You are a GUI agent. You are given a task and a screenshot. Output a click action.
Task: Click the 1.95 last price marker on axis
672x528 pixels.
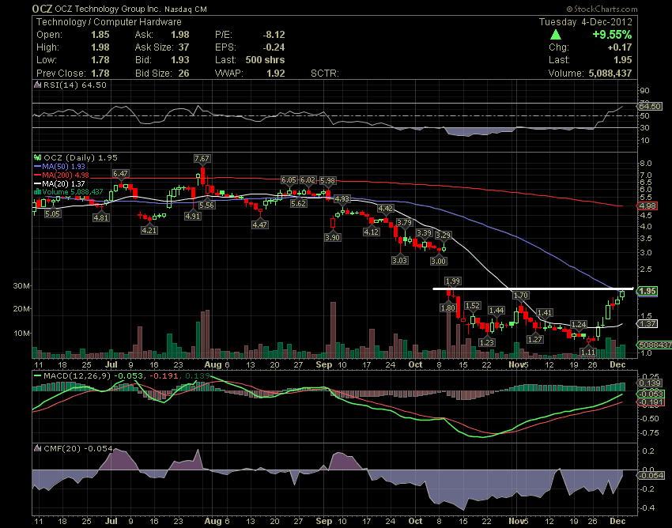click(648, 291)
